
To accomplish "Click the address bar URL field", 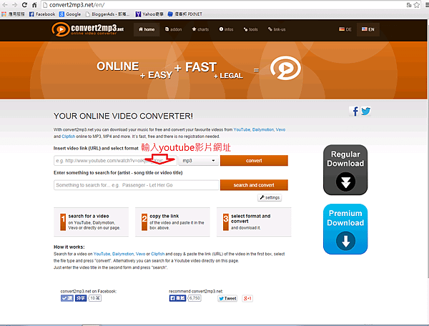I will 225,5.
